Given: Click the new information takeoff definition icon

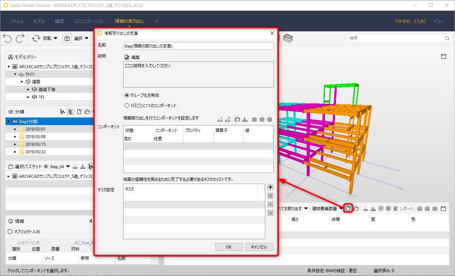Looking at the screenshot, I should point(348,208).
